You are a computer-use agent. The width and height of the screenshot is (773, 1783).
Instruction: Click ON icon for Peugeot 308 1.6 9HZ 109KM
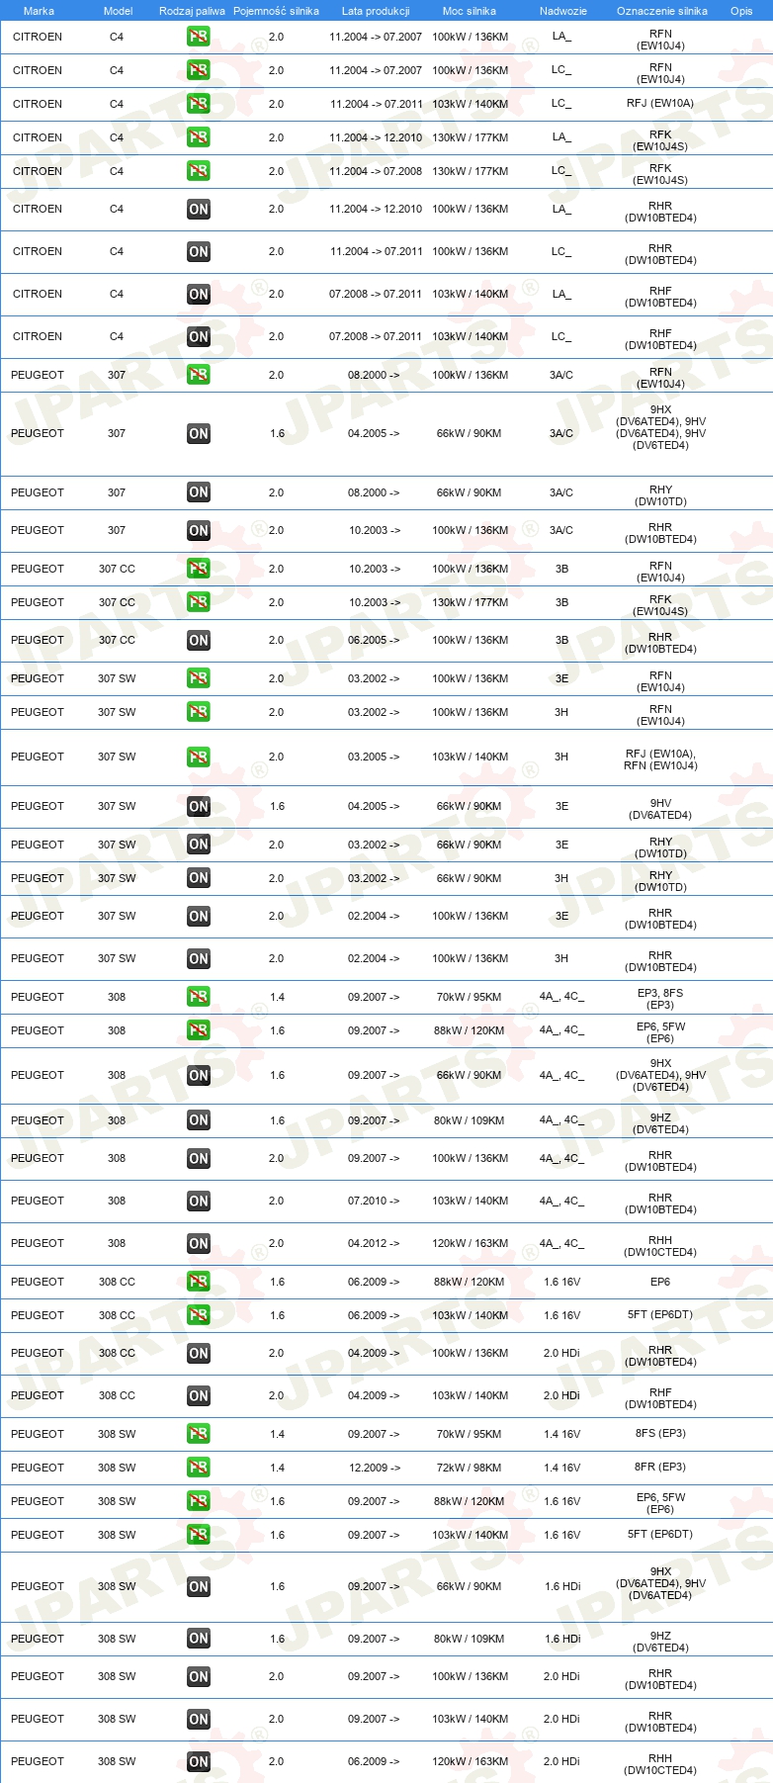click(x=199, y=1120)
